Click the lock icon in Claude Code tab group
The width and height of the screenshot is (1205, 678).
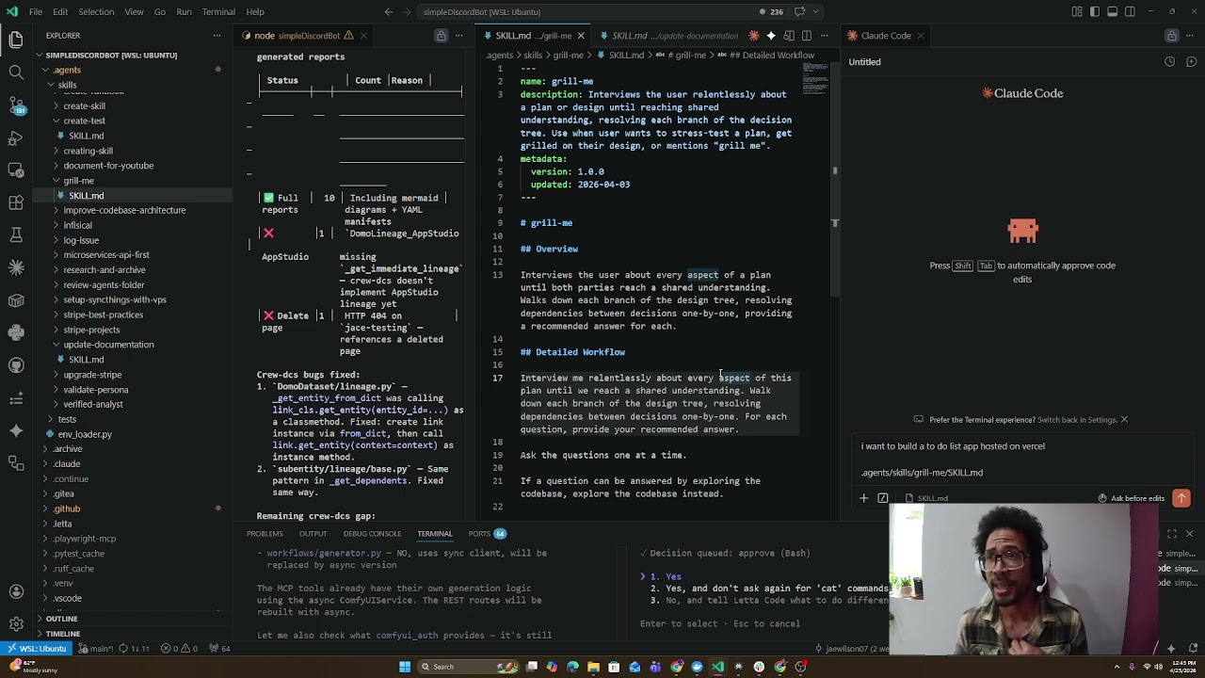(1172, 36)
